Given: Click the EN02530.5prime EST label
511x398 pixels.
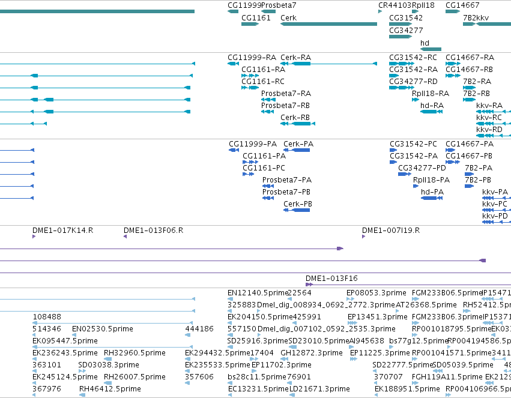Looking at the screenshot, I should pos(103,329).
